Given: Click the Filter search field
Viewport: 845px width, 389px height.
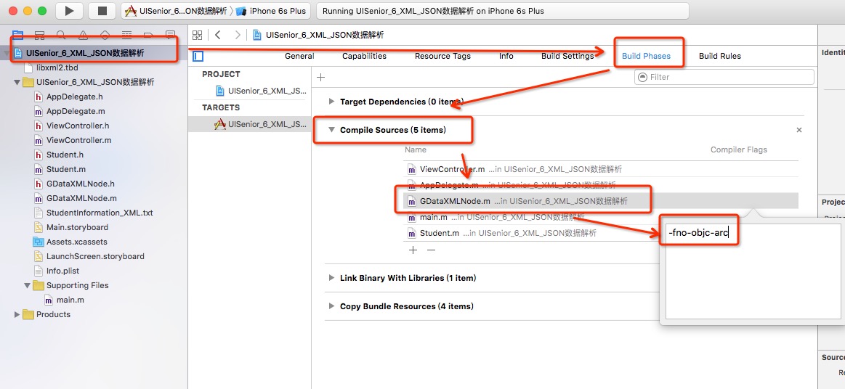Looking at the screenshot, I should 724,77.
